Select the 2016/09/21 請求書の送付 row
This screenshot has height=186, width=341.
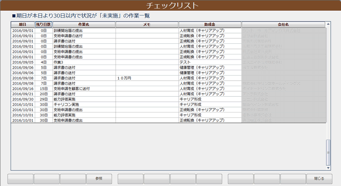(168, 94)
